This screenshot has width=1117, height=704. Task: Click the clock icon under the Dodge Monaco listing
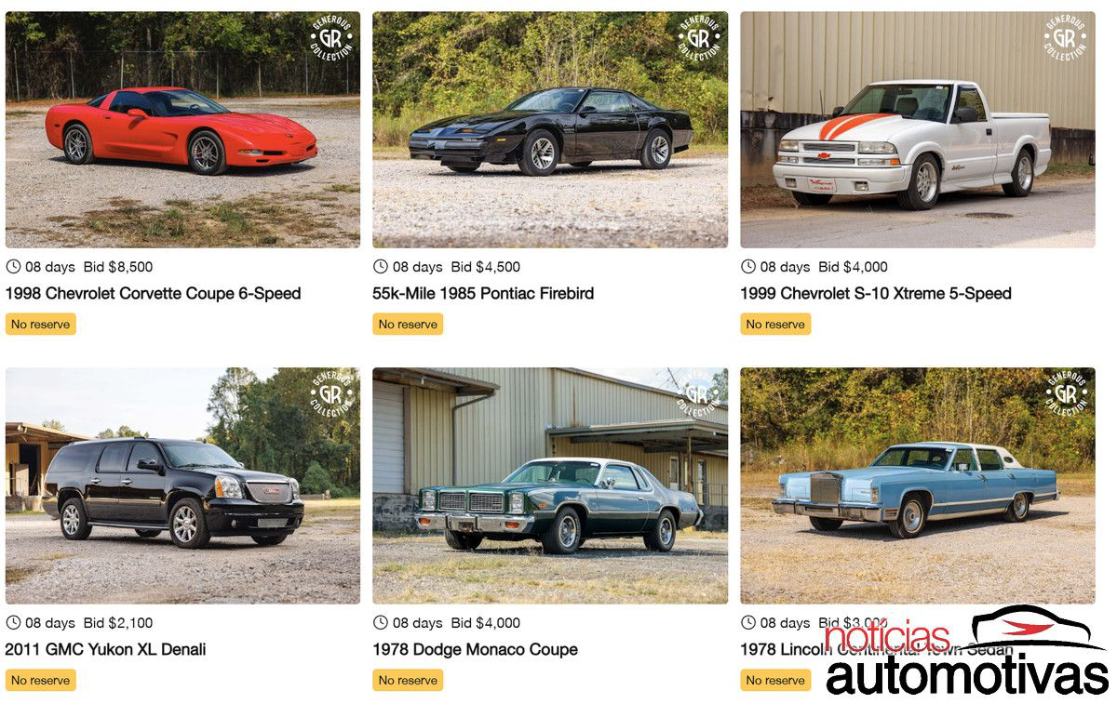coord(380,623)
